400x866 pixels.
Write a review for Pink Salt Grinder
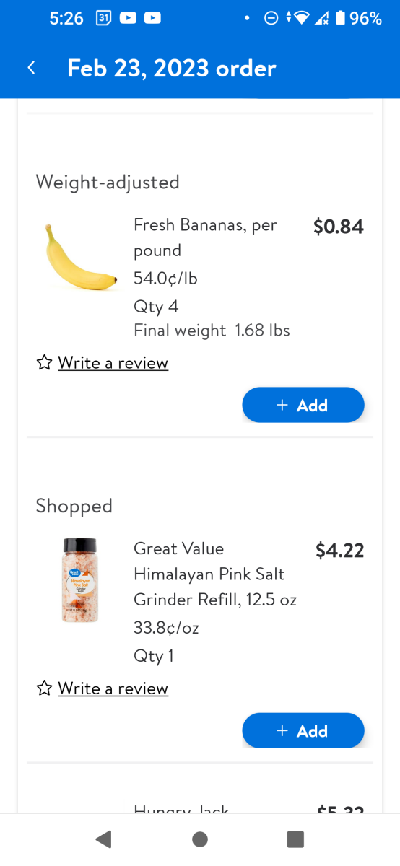click(x=113, y=688)
